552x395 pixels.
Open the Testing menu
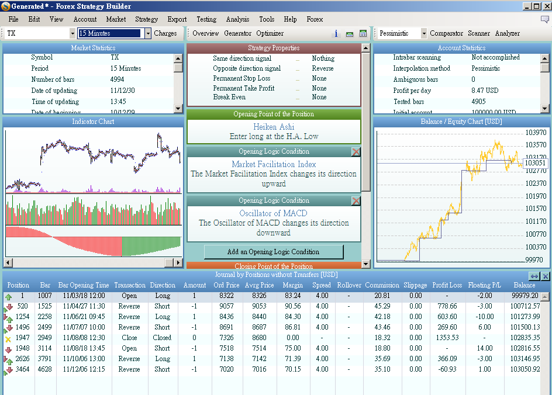point(206,19)
